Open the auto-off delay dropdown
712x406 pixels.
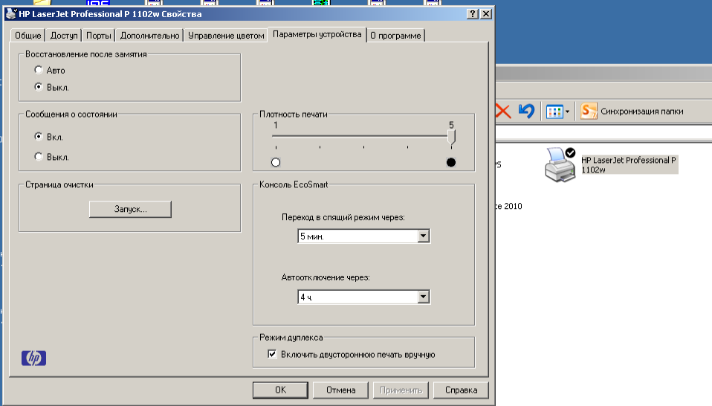423,297
